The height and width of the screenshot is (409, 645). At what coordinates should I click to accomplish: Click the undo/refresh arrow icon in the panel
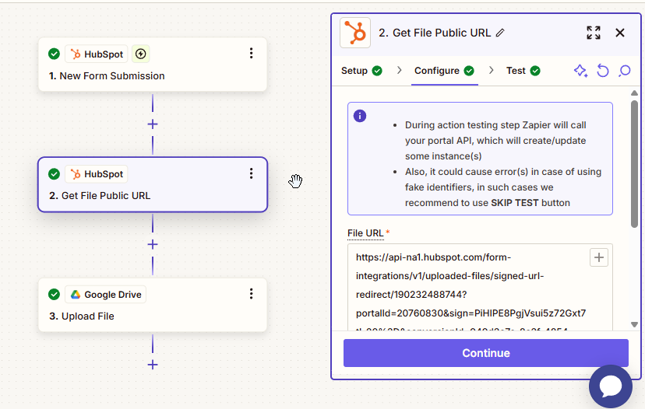(x=603, y=71)
